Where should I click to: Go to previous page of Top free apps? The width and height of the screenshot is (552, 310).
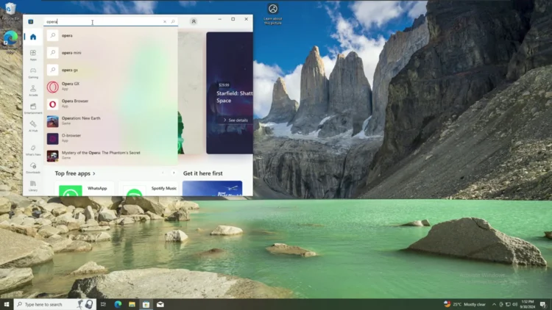(x=163, y=173)
